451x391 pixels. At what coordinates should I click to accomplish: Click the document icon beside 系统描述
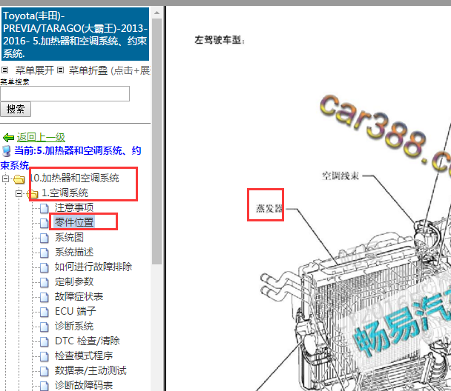pyautogui.click(x=44, y=253)
